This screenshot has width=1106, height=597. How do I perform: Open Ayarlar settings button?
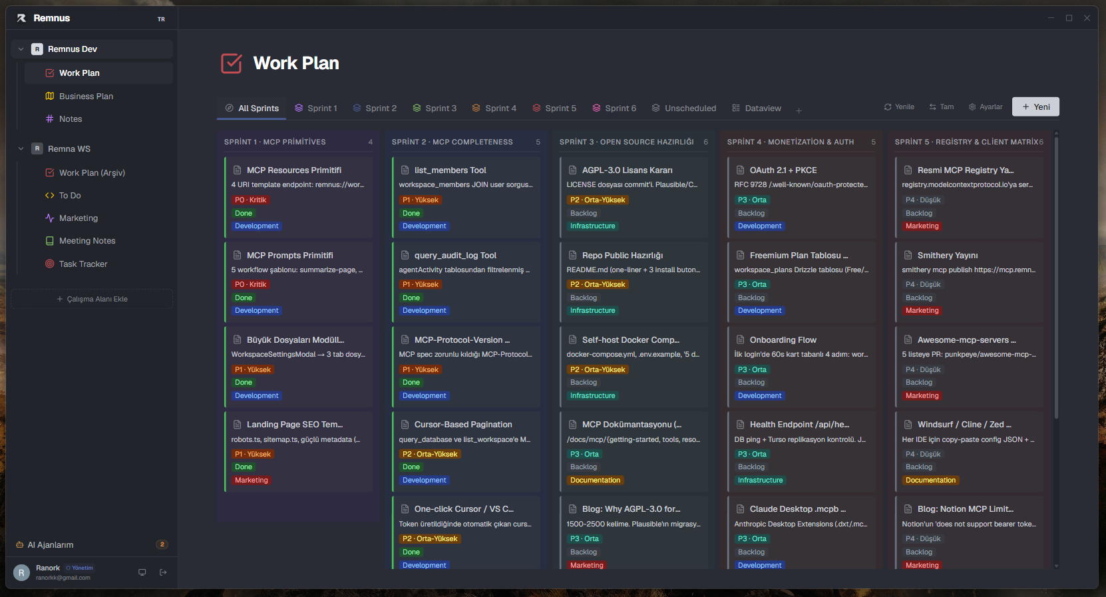986,107
